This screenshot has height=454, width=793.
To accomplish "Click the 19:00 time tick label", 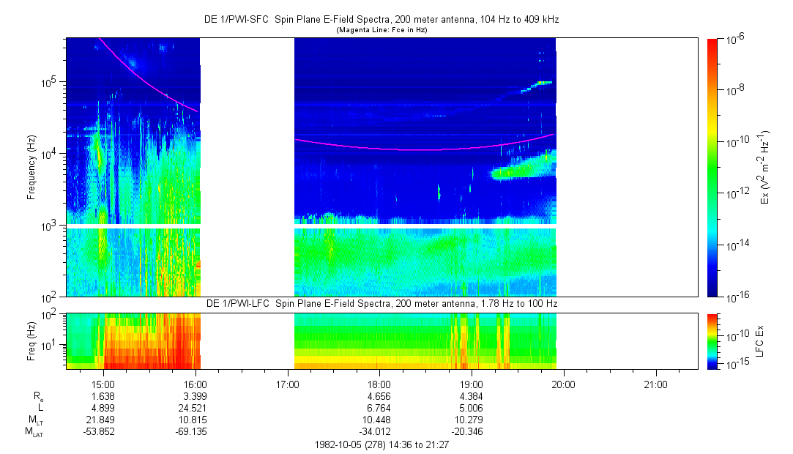I will (x=471, y=383).
